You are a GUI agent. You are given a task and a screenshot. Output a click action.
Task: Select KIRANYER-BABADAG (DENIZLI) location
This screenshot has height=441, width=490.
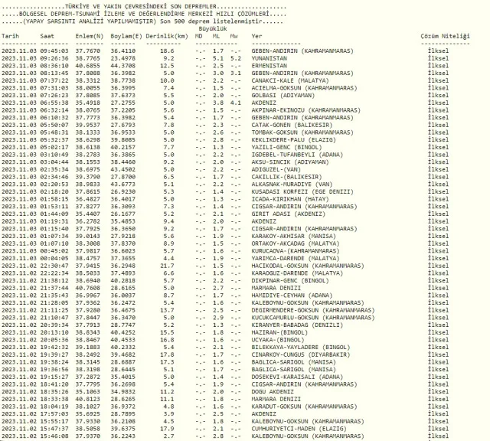pyautogui.click(x=297, y=325)
